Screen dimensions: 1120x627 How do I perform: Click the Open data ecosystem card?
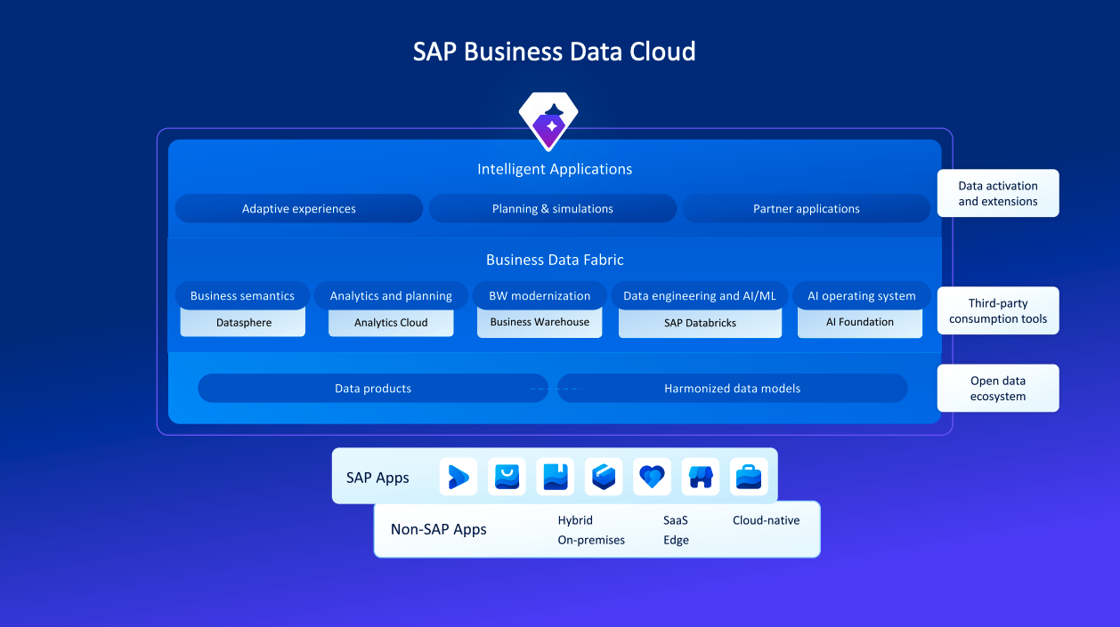point(998,389)
